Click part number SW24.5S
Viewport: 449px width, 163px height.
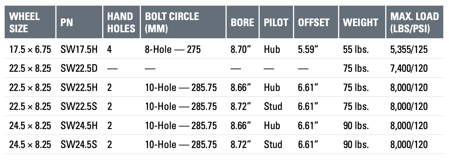coord(79,145)
